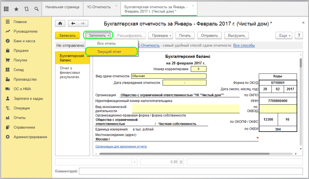Open the sections grid menu icon
The image size is (309, 179).
(6, 9)
